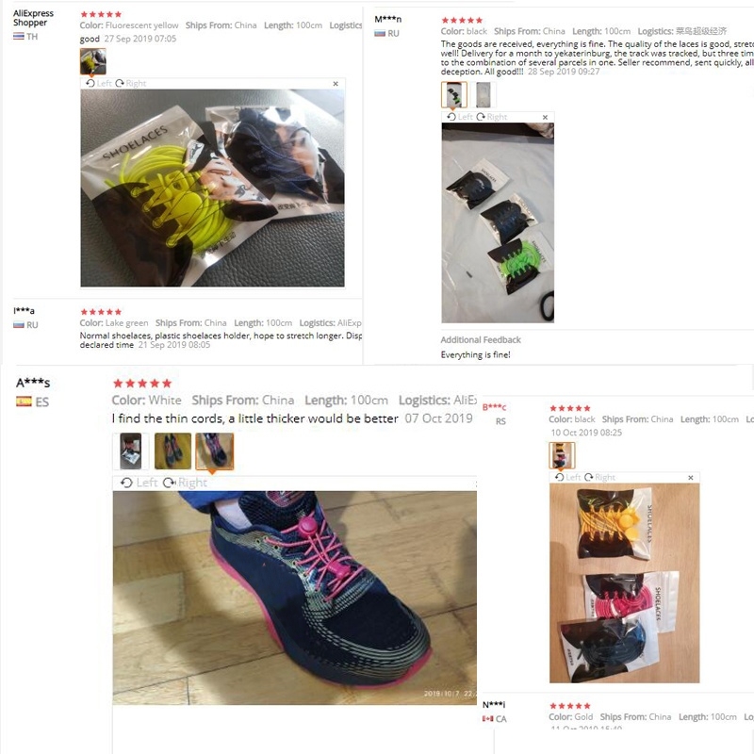The width and height of the screenshot is (754, 754).
Task: Close M***n's review photo viewer
Action: pos(545,117)
